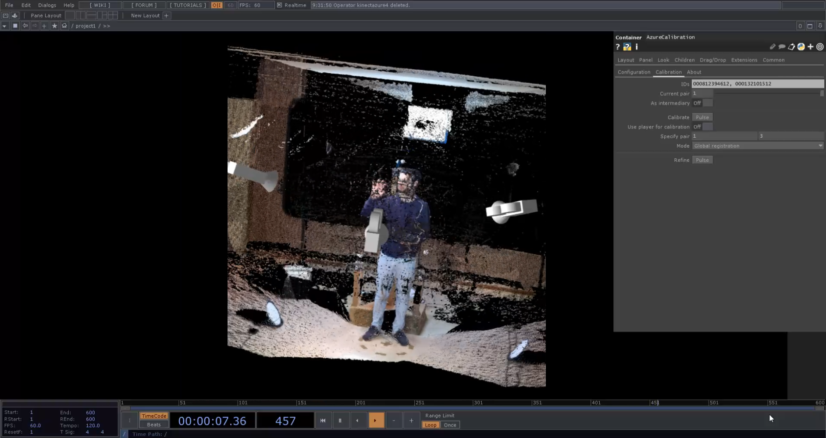Jump to the start of the timeline
The width and height of the screenshot is (826, 438).
click(323, 420)
